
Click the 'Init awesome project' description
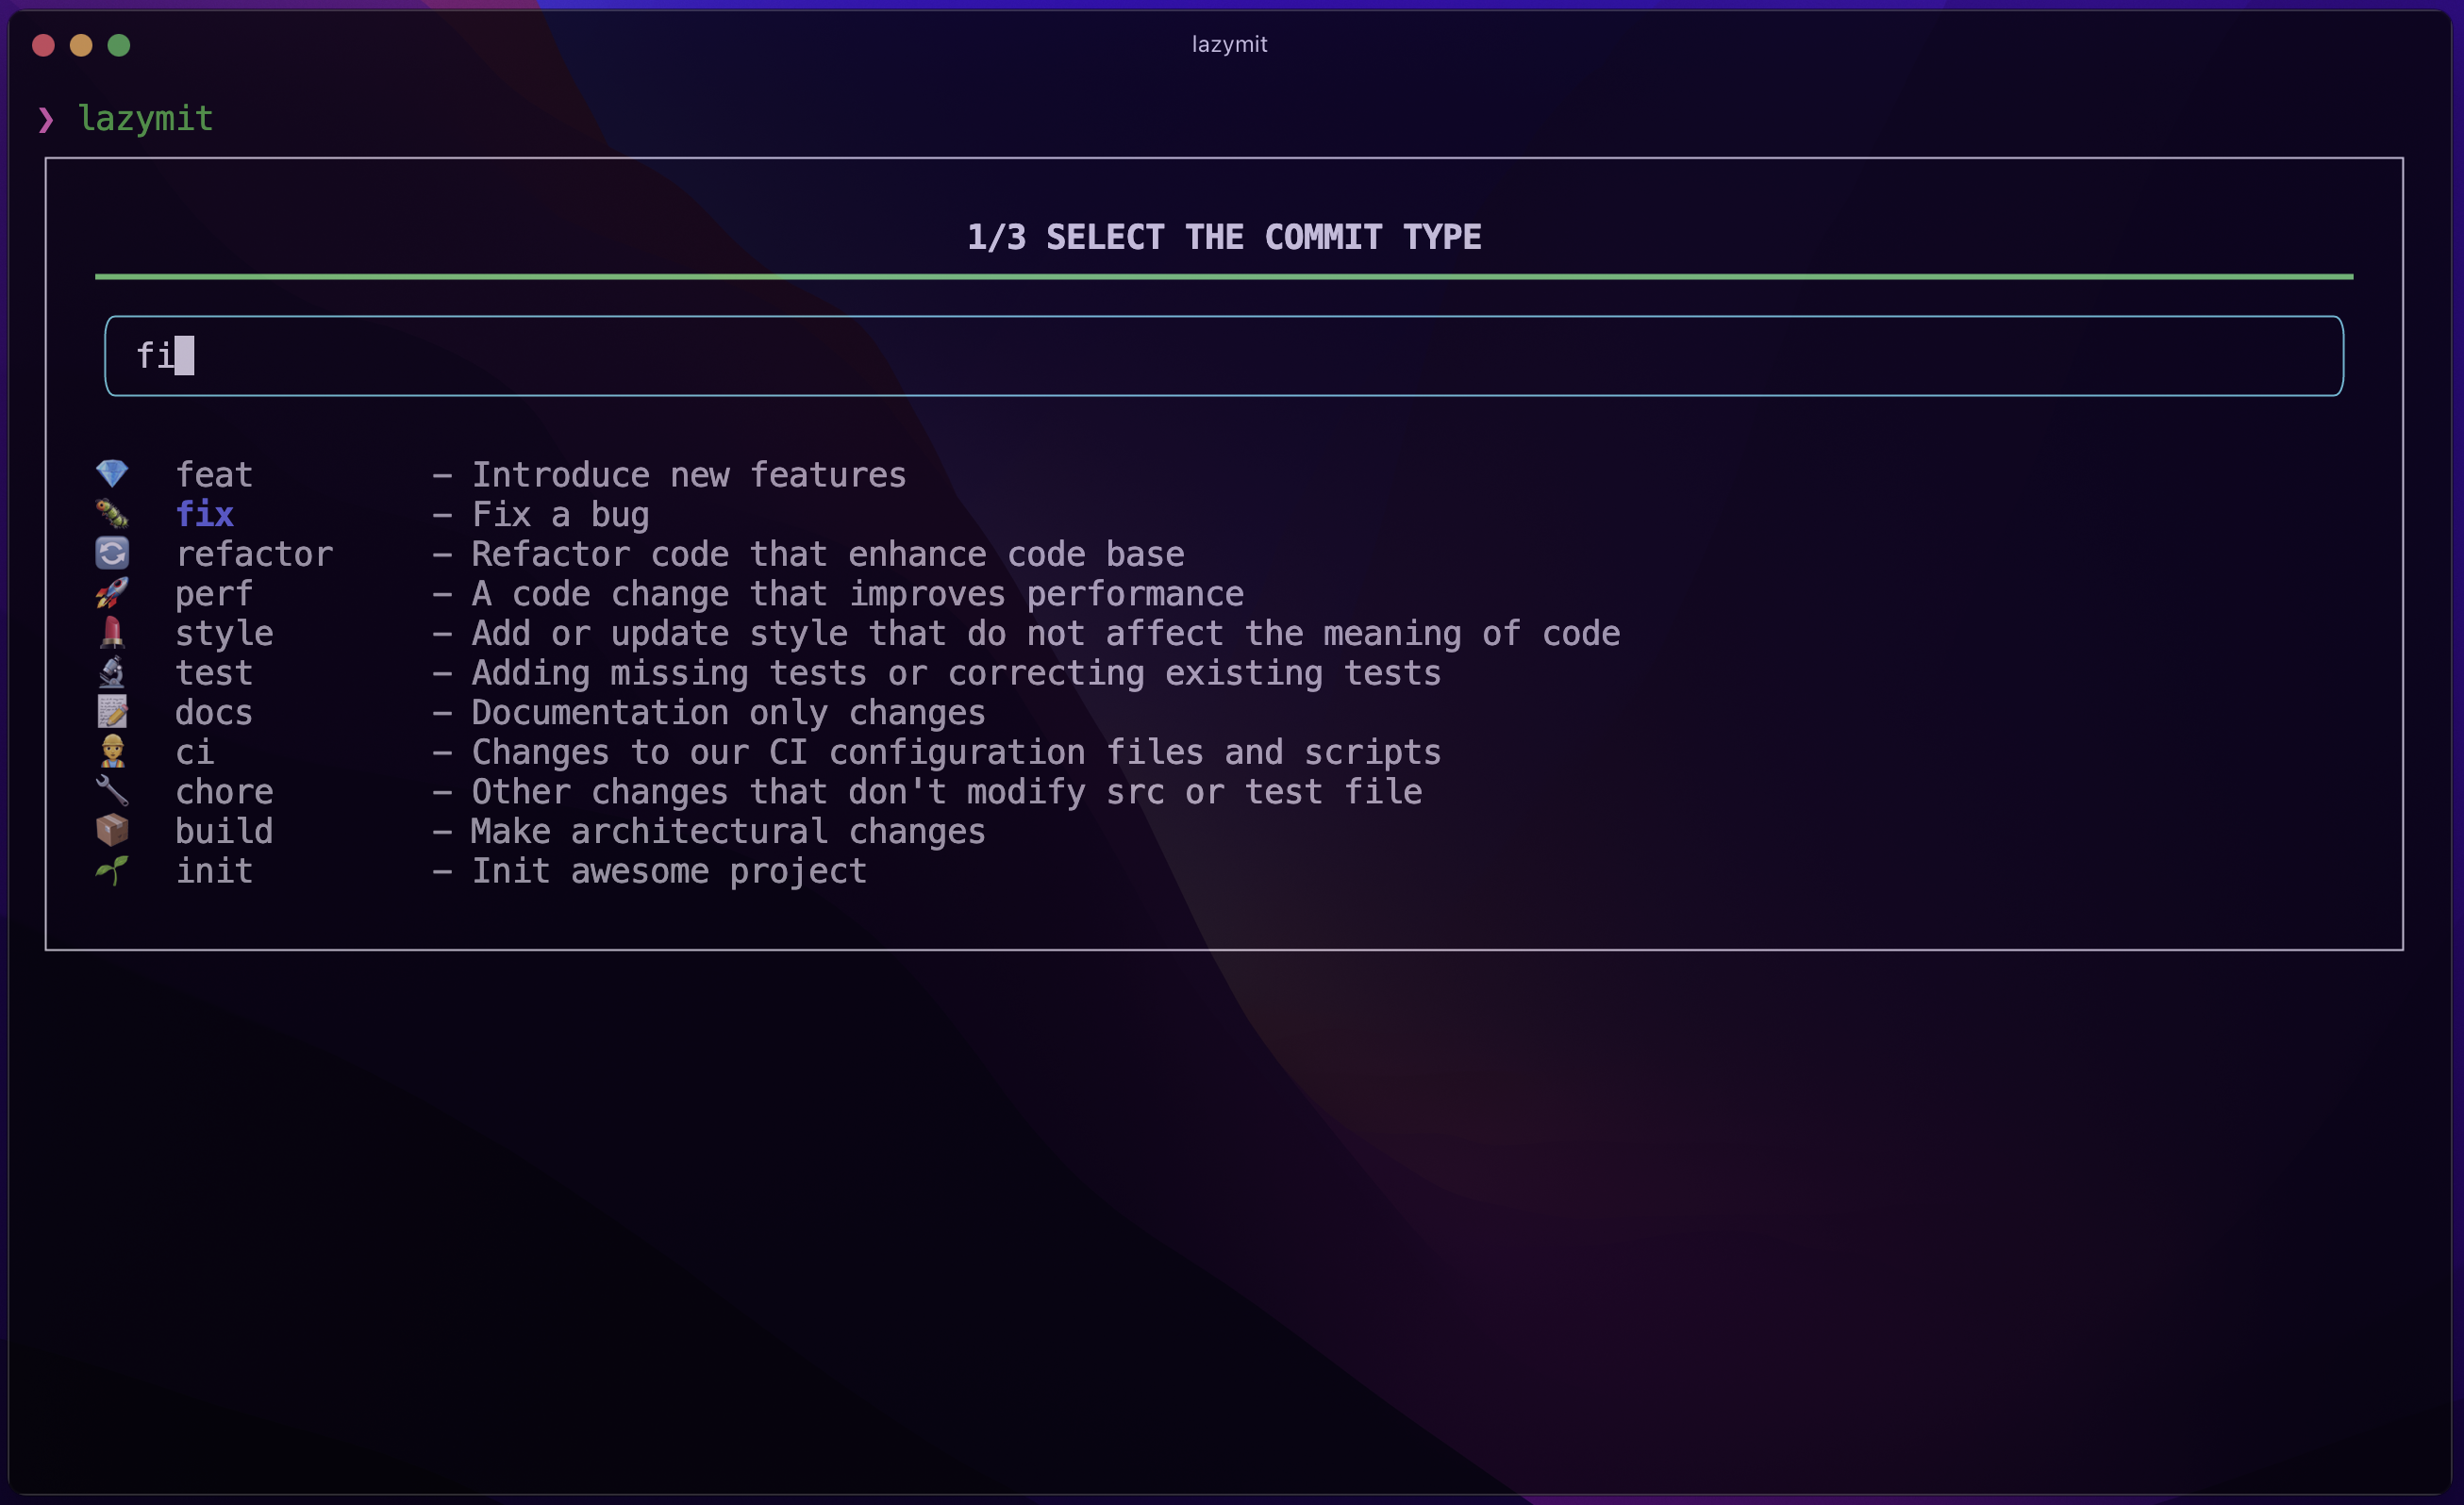pos(668,871)
